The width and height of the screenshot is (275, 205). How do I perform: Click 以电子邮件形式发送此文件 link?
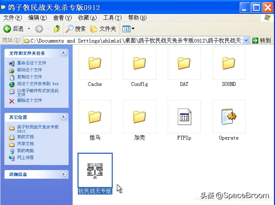coord(38,92)
